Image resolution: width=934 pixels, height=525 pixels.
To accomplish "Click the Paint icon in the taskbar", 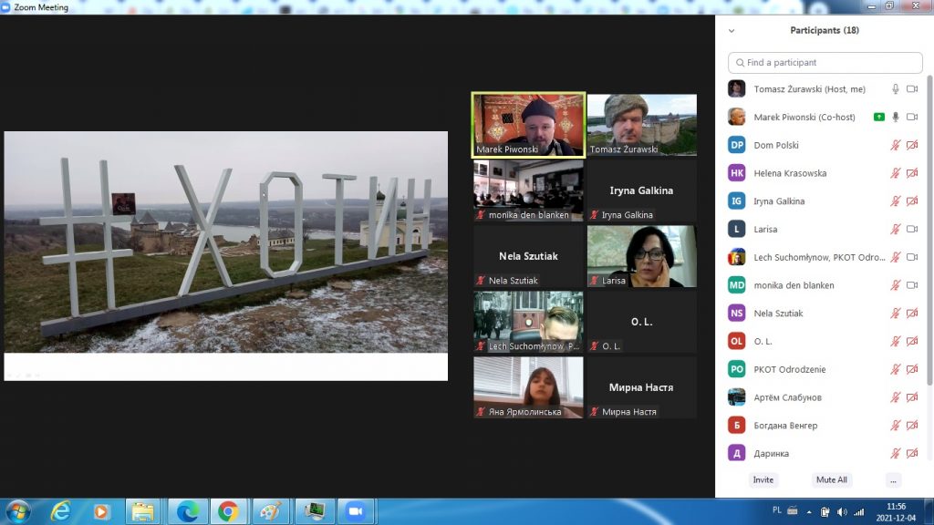I will click(x=271, y=510).
